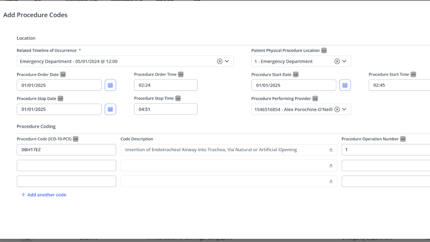Click the Procedure Stop Time field showing 04:51
Image resolution: width=430 pixels, height=242 pixels.
click(x=166, y=109)
